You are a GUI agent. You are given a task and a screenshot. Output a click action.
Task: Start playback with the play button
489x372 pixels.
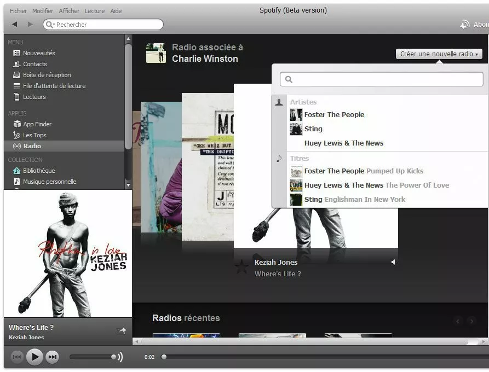pos(34,357)
